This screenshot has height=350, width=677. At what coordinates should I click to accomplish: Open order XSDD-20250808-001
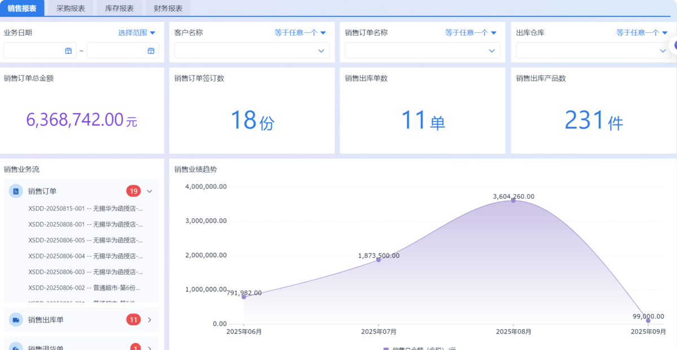pos(86,224)
